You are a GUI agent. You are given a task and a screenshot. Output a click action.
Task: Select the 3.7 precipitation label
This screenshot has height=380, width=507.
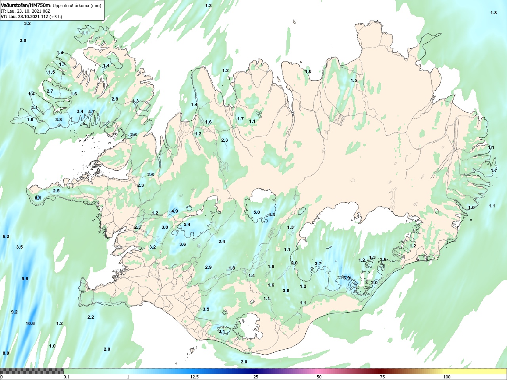[318, 264]
